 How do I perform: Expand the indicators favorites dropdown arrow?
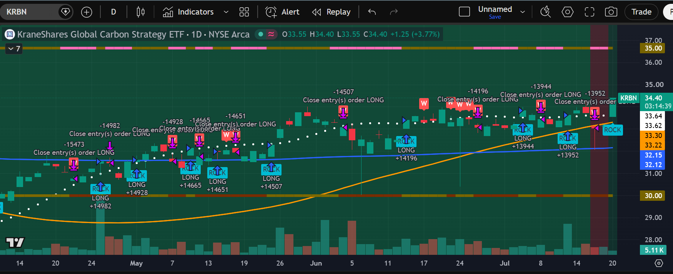(x=226, y=12)
